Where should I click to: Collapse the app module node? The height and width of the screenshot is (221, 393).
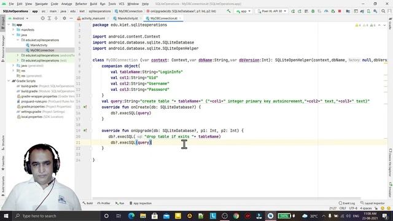[9, 25]
